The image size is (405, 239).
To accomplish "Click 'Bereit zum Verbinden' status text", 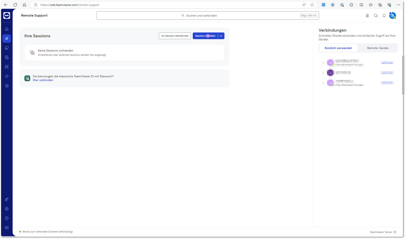I will 47,232.
